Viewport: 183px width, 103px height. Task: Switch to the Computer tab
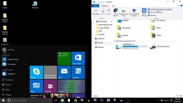(104, 6)
